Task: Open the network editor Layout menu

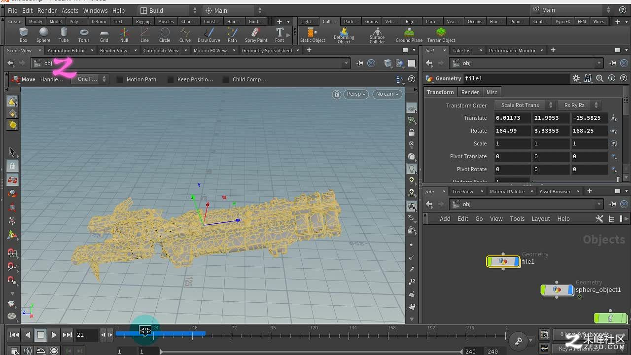Action: [x=541, y=218]
